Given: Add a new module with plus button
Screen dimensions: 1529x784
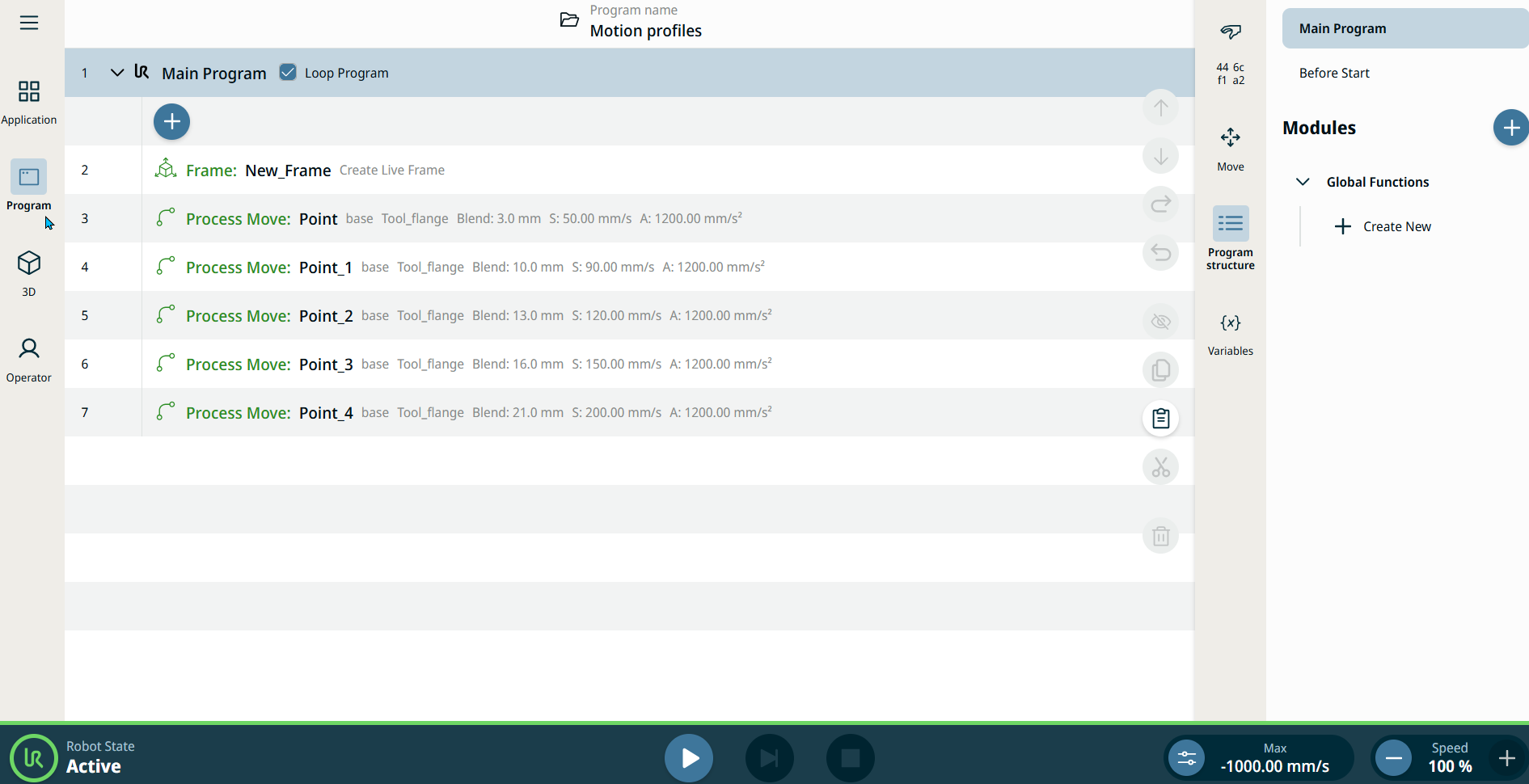Looking at the screenshot, I should pyautogui.click(x=1510, y=128).
